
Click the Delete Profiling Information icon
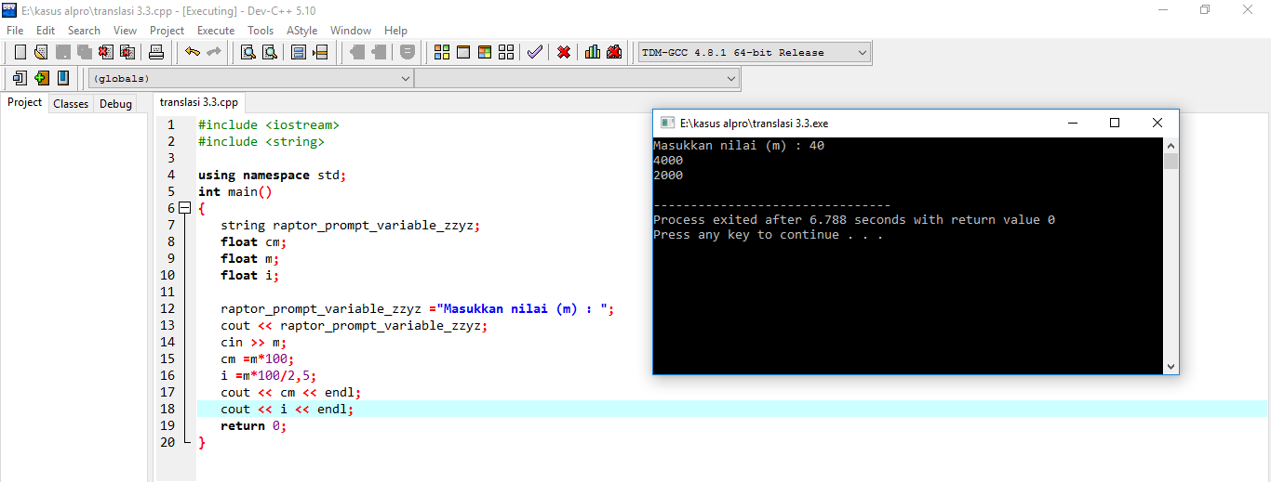coord(614,52)
